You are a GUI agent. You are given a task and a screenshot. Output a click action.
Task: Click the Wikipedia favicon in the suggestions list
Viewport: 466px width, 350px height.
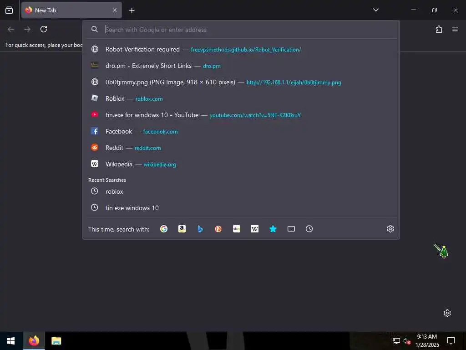coord(95,164)
